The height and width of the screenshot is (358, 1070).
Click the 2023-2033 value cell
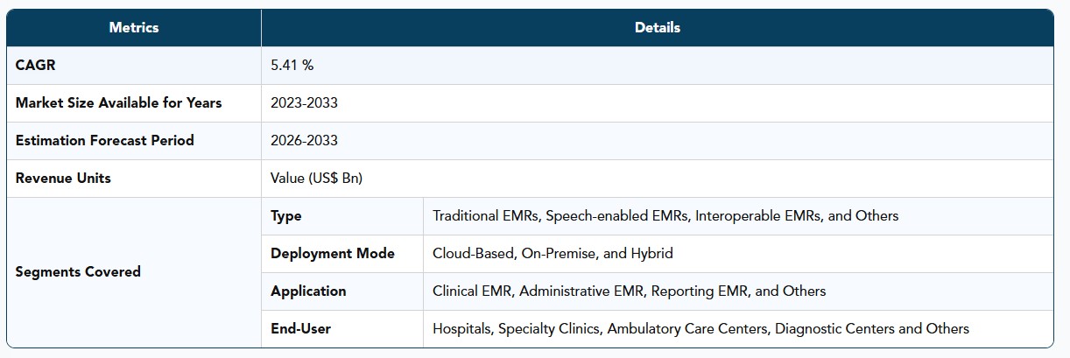304,102
